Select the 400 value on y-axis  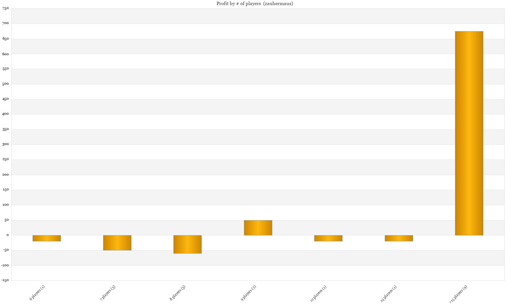[6, 114]
